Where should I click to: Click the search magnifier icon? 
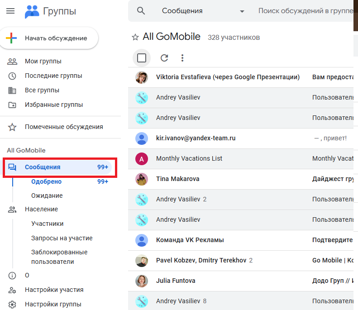click(x=141, y=11)
